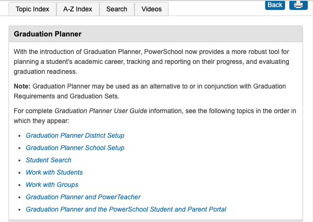Open Graduation Planner School Setup link
Image resolution: width=313 pixels, height=222 pixels.
coord(75,148)
